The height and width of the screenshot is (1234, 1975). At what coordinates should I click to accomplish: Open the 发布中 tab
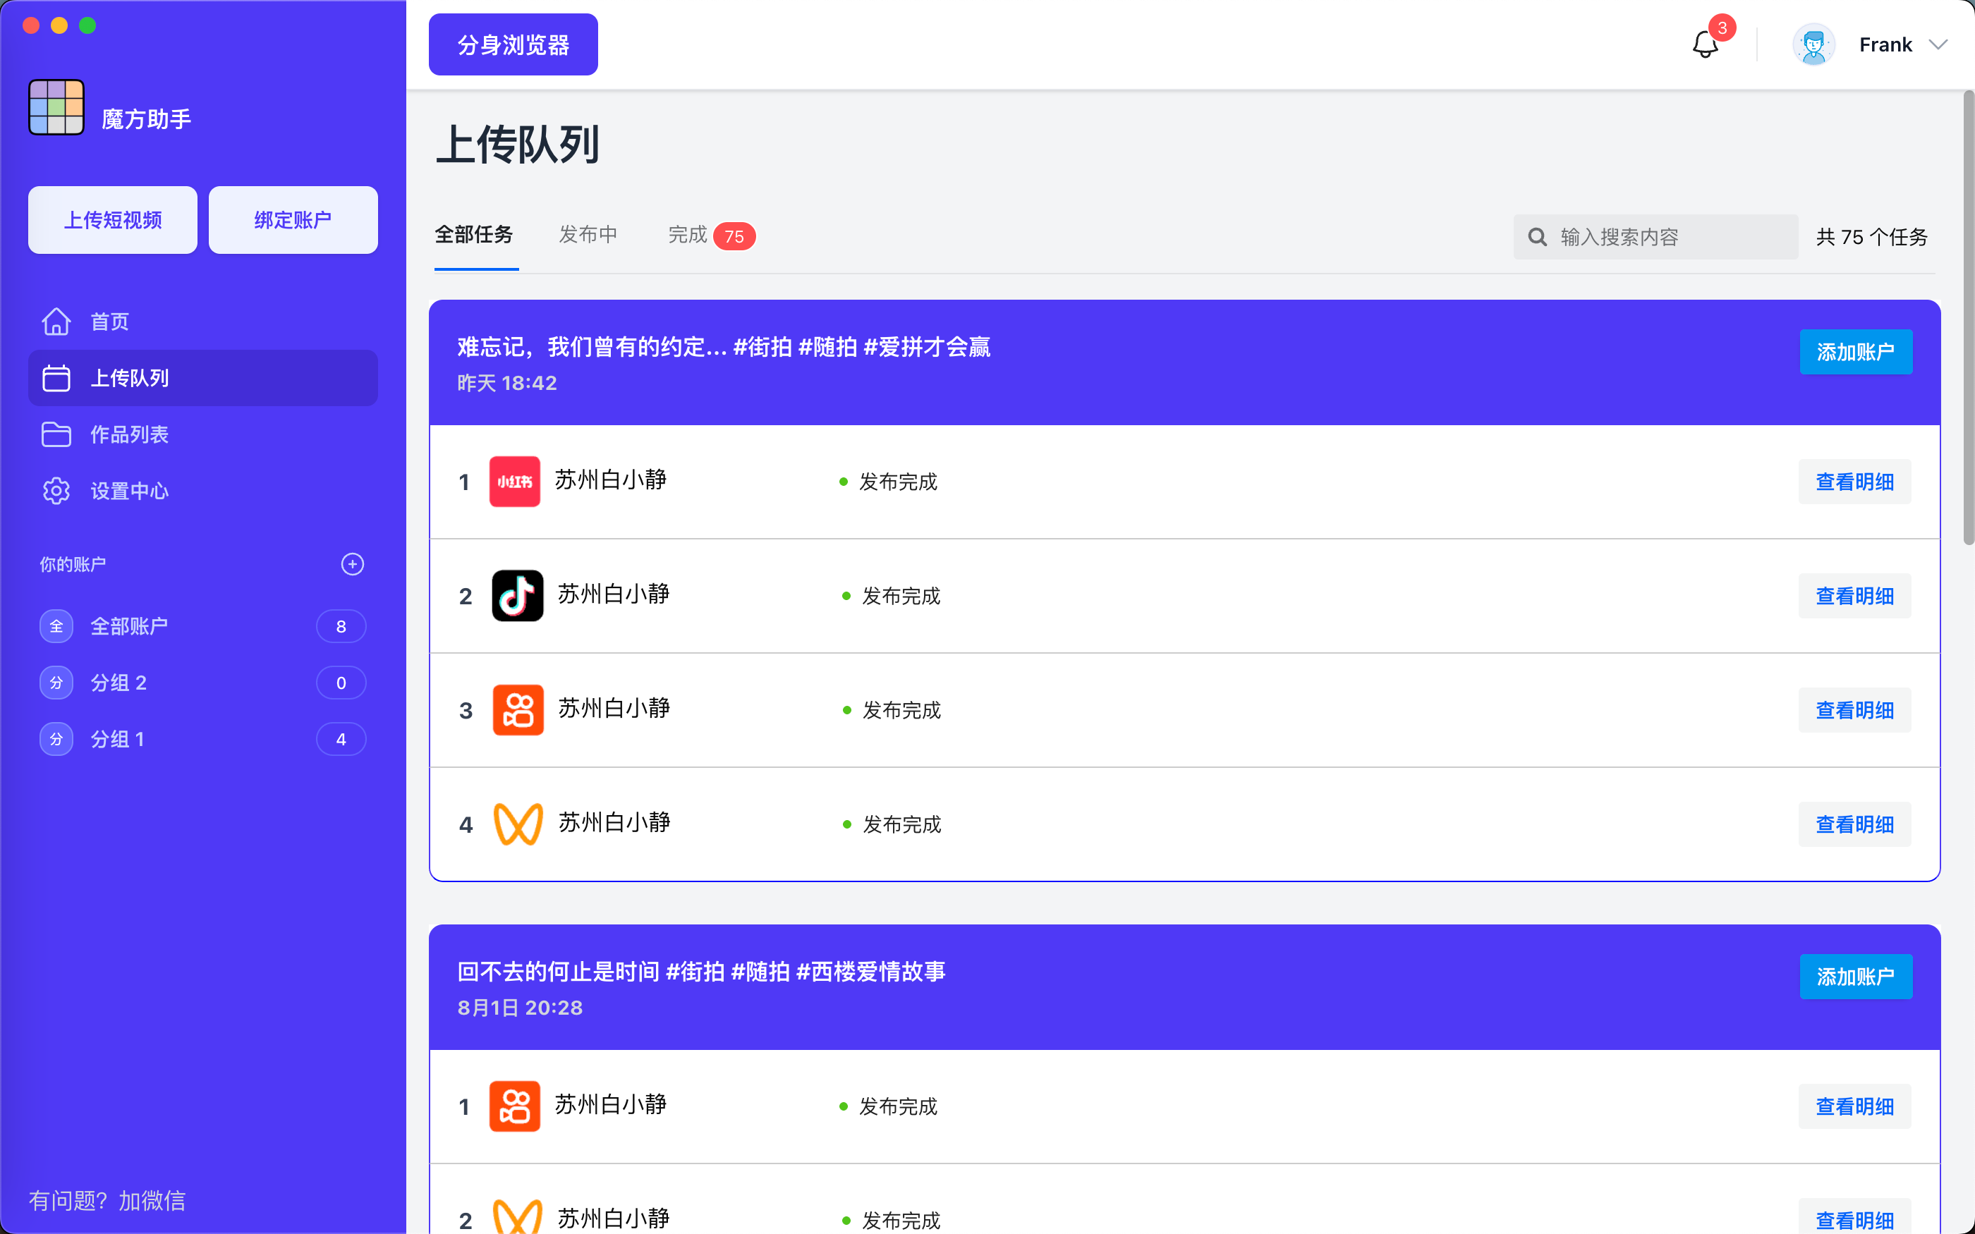[x=588, y=234]
